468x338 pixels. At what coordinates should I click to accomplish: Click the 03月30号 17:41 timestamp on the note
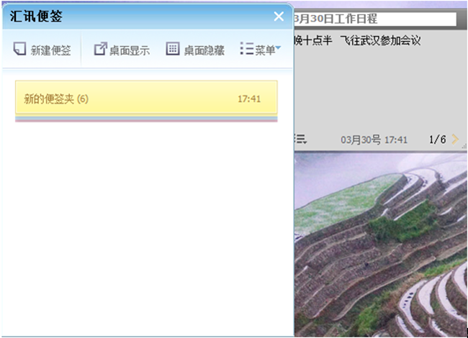pyautogui.click(x=374, y=140)
